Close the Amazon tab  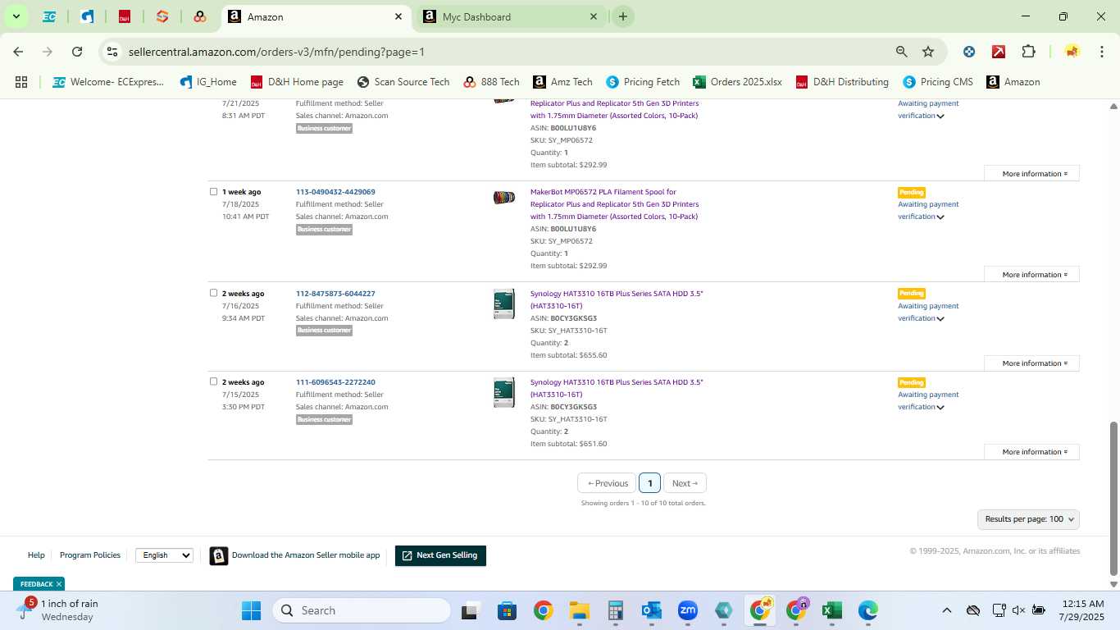click(398, 16)
